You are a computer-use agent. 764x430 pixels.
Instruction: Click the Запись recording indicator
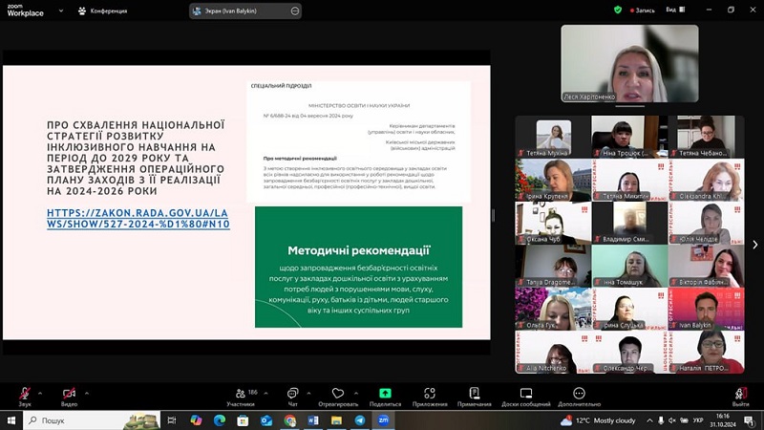pos(642,11)
